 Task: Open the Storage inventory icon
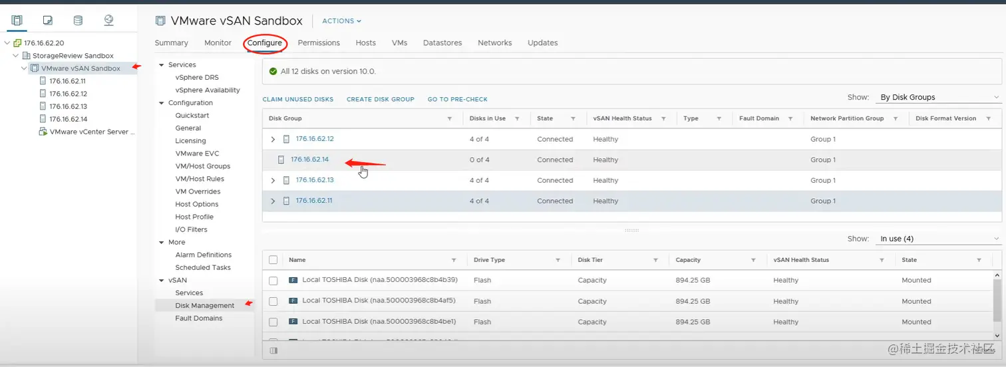point(78,21)
